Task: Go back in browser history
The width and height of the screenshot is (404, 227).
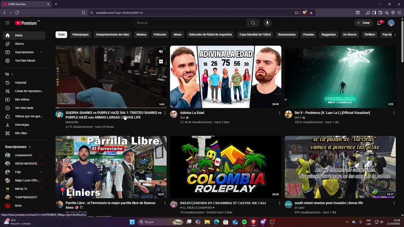Action: [4, 13]
